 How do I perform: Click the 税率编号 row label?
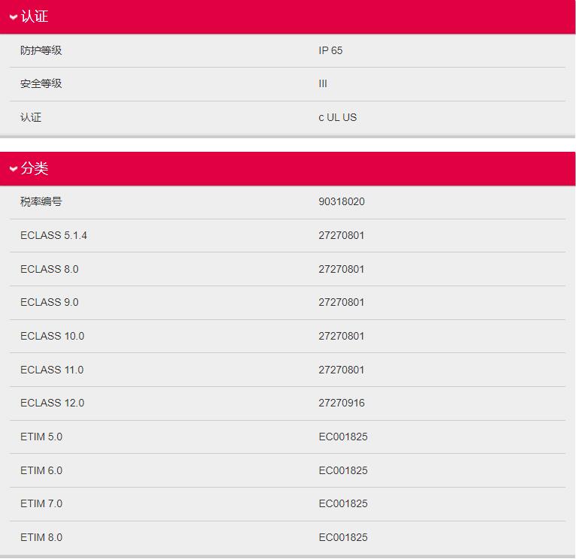(x=41, y=202)
